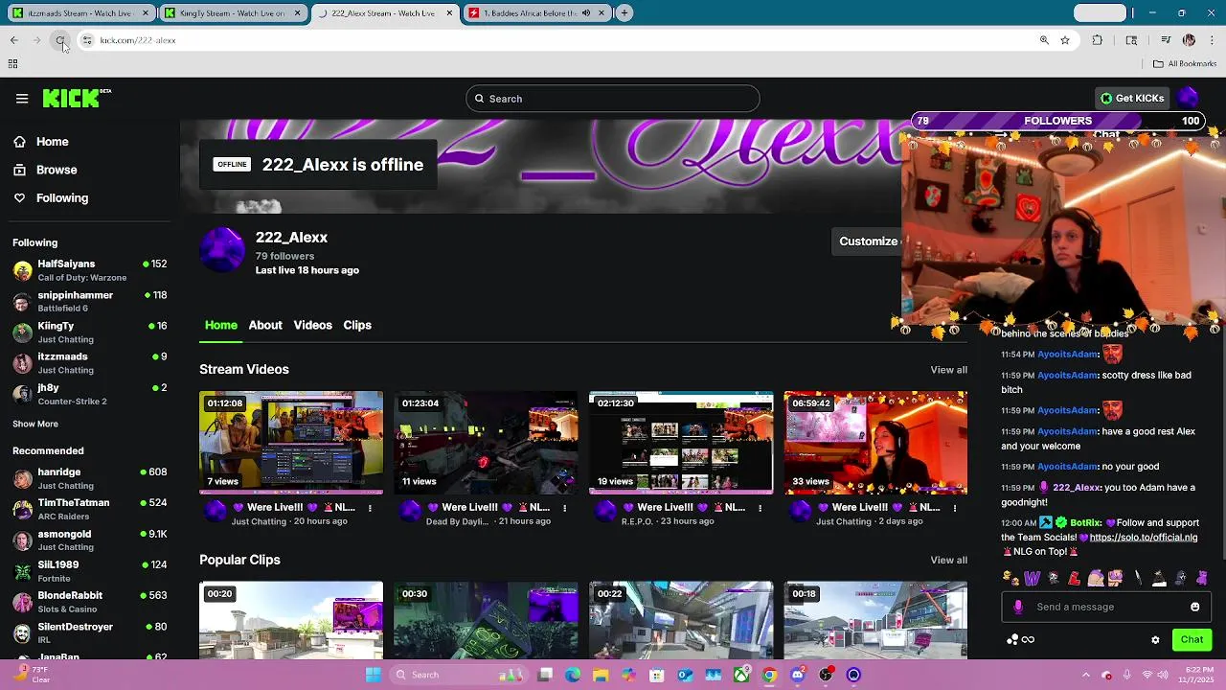
Task: Mute the Baddies Africa browser tab
Action: coord(587,13)
